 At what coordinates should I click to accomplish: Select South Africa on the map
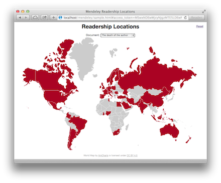(x=116, y=132)
